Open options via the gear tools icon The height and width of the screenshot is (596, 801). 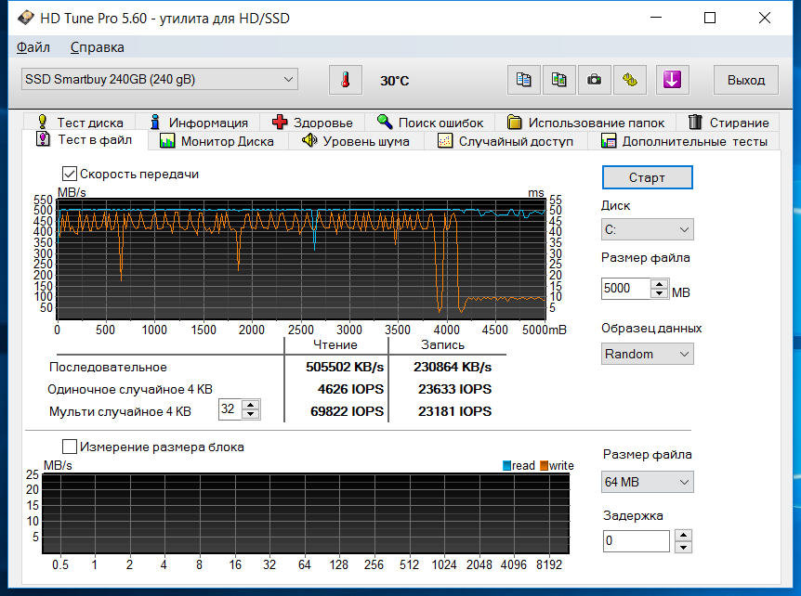pos(630,80)
